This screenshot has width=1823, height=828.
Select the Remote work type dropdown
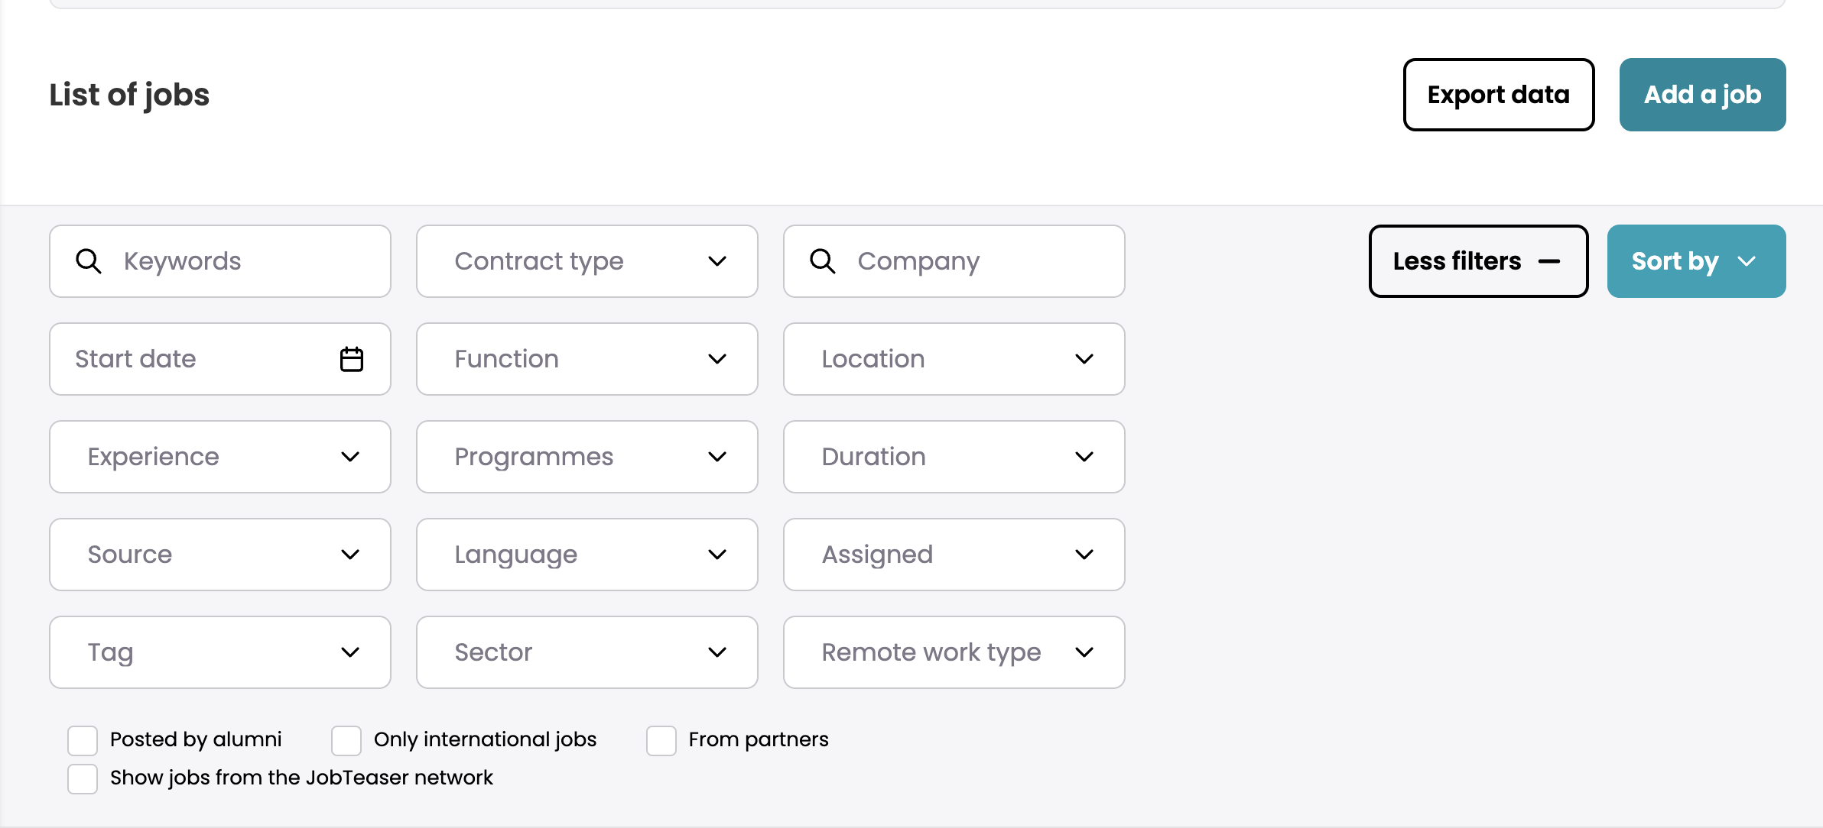coord(954,652)
